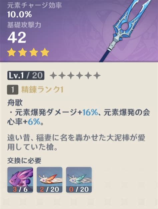Click the 10.0% energy recharge value
Screen dimensions: 158x209
click(x=19, y=14)
